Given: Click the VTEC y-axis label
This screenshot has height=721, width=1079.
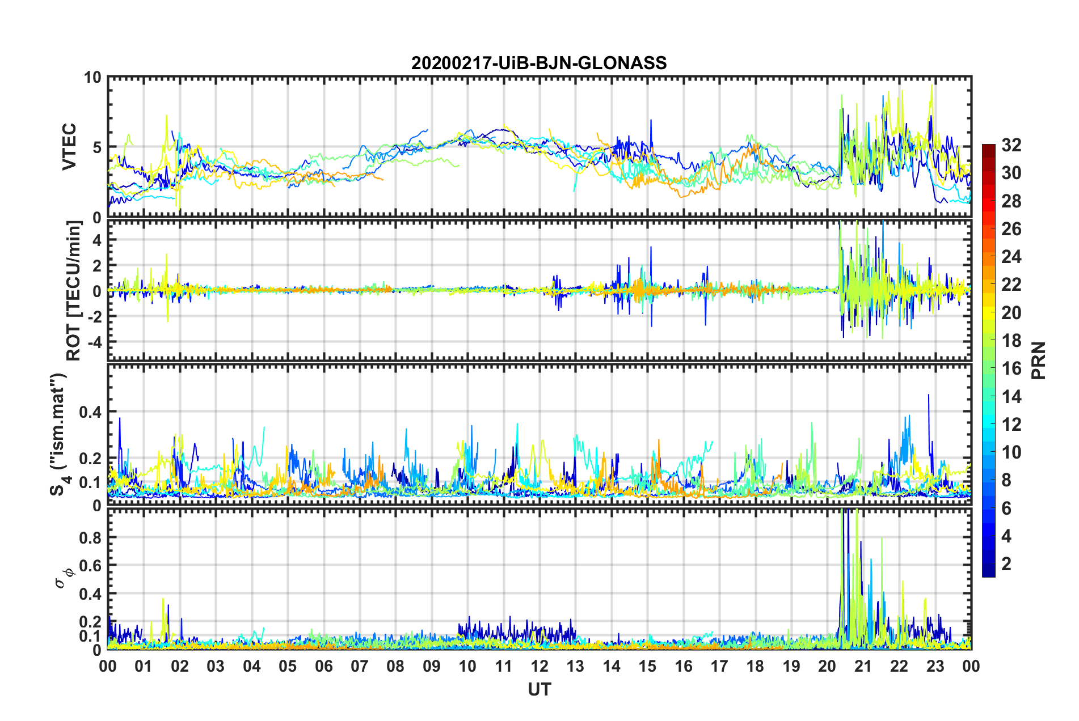Looking at the screenshot, I should click(x=69, y=147).
